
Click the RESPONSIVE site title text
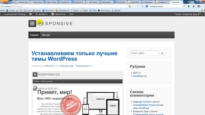pyautogui.click(x=55, y=23)
